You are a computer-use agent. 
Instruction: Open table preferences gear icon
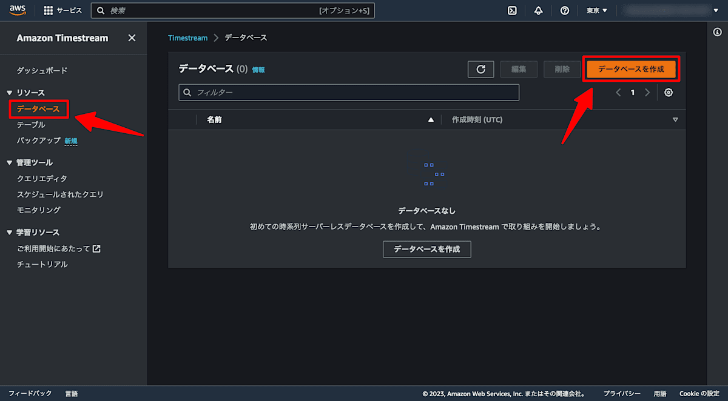(x=669, y=93)
